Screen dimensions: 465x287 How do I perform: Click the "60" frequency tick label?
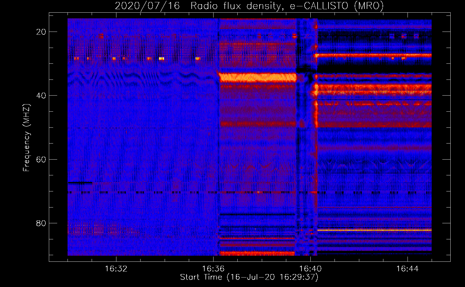tap(41, 159)
